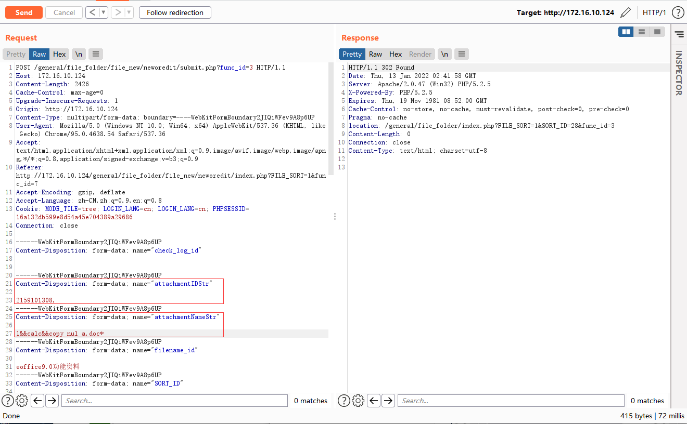Open Response search help icon
Image resolution: width=687 pixels, height=424 pixels.
pos(344,401)
